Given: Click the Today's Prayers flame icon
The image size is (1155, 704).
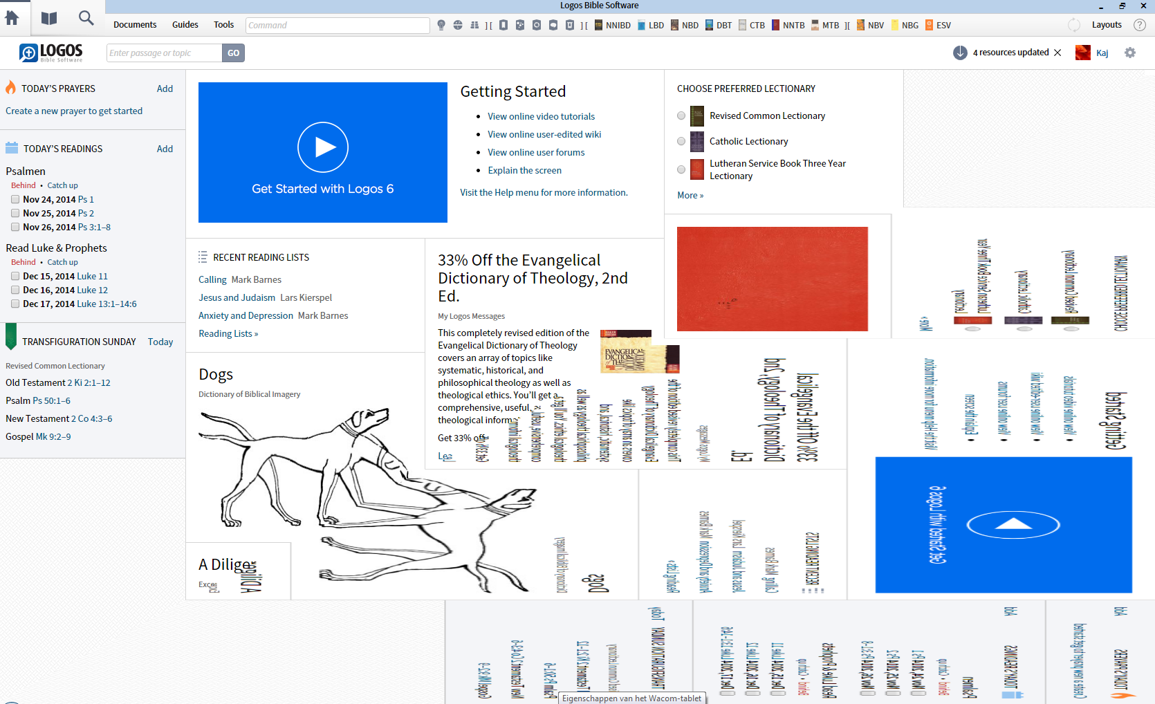Looking at the screenshot, I should (11, 88).
